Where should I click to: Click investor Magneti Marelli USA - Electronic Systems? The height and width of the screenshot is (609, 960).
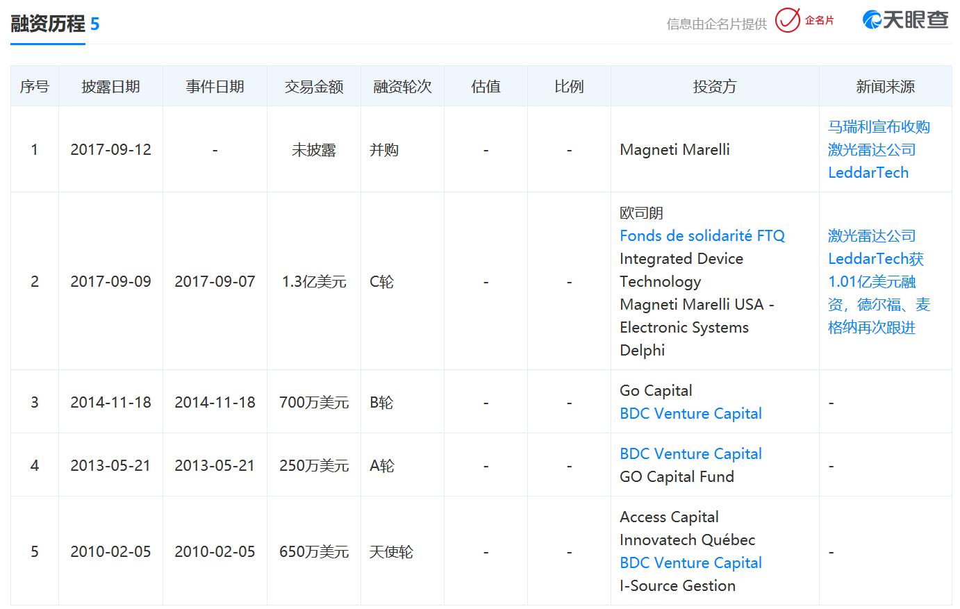(x=697, y=315)
